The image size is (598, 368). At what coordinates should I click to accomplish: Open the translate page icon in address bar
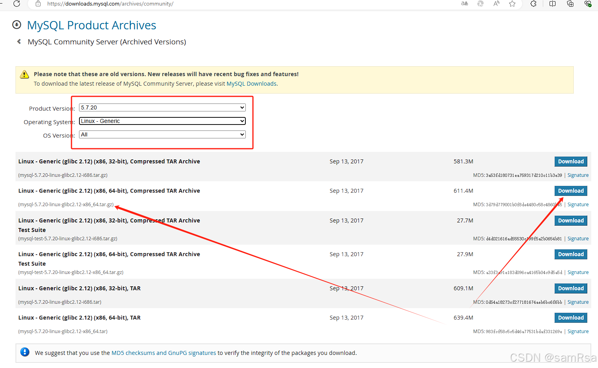tap(465, 4)
